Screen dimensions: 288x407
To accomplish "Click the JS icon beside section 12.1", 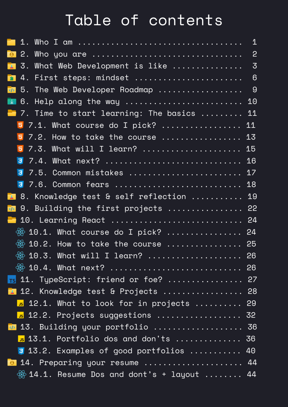I will coord(20,303).
